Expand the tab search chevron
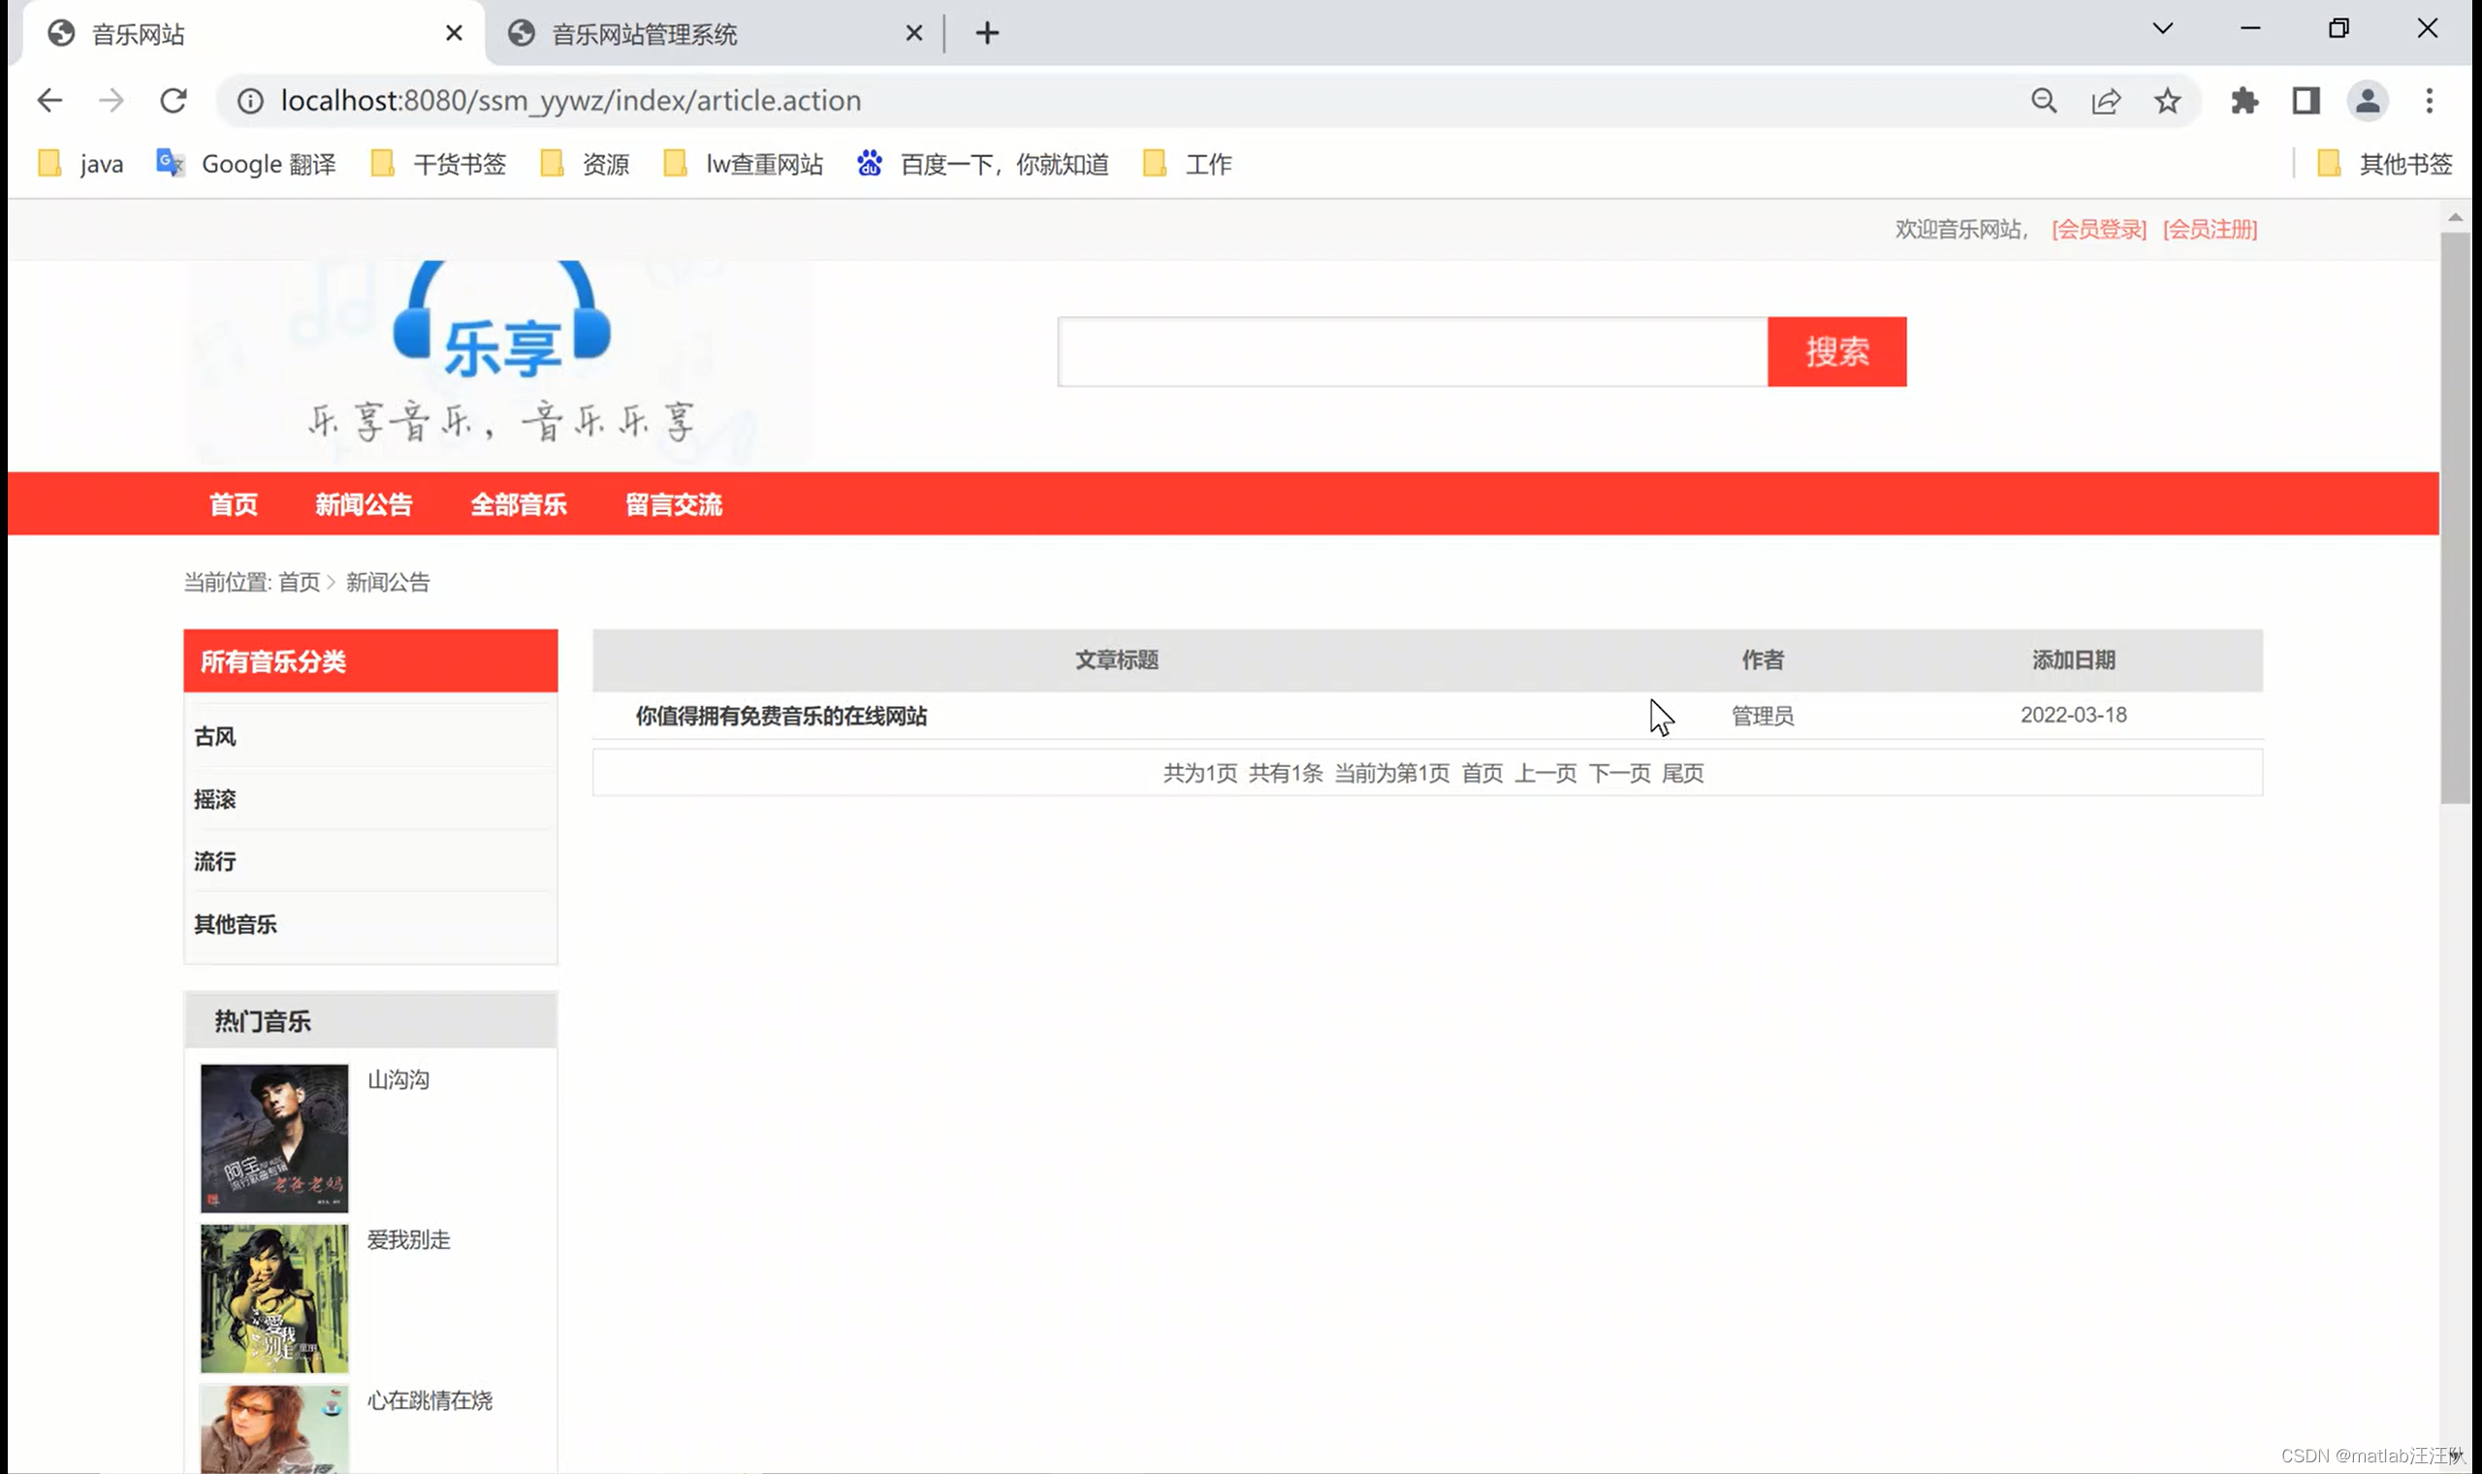 point(2162,29)
